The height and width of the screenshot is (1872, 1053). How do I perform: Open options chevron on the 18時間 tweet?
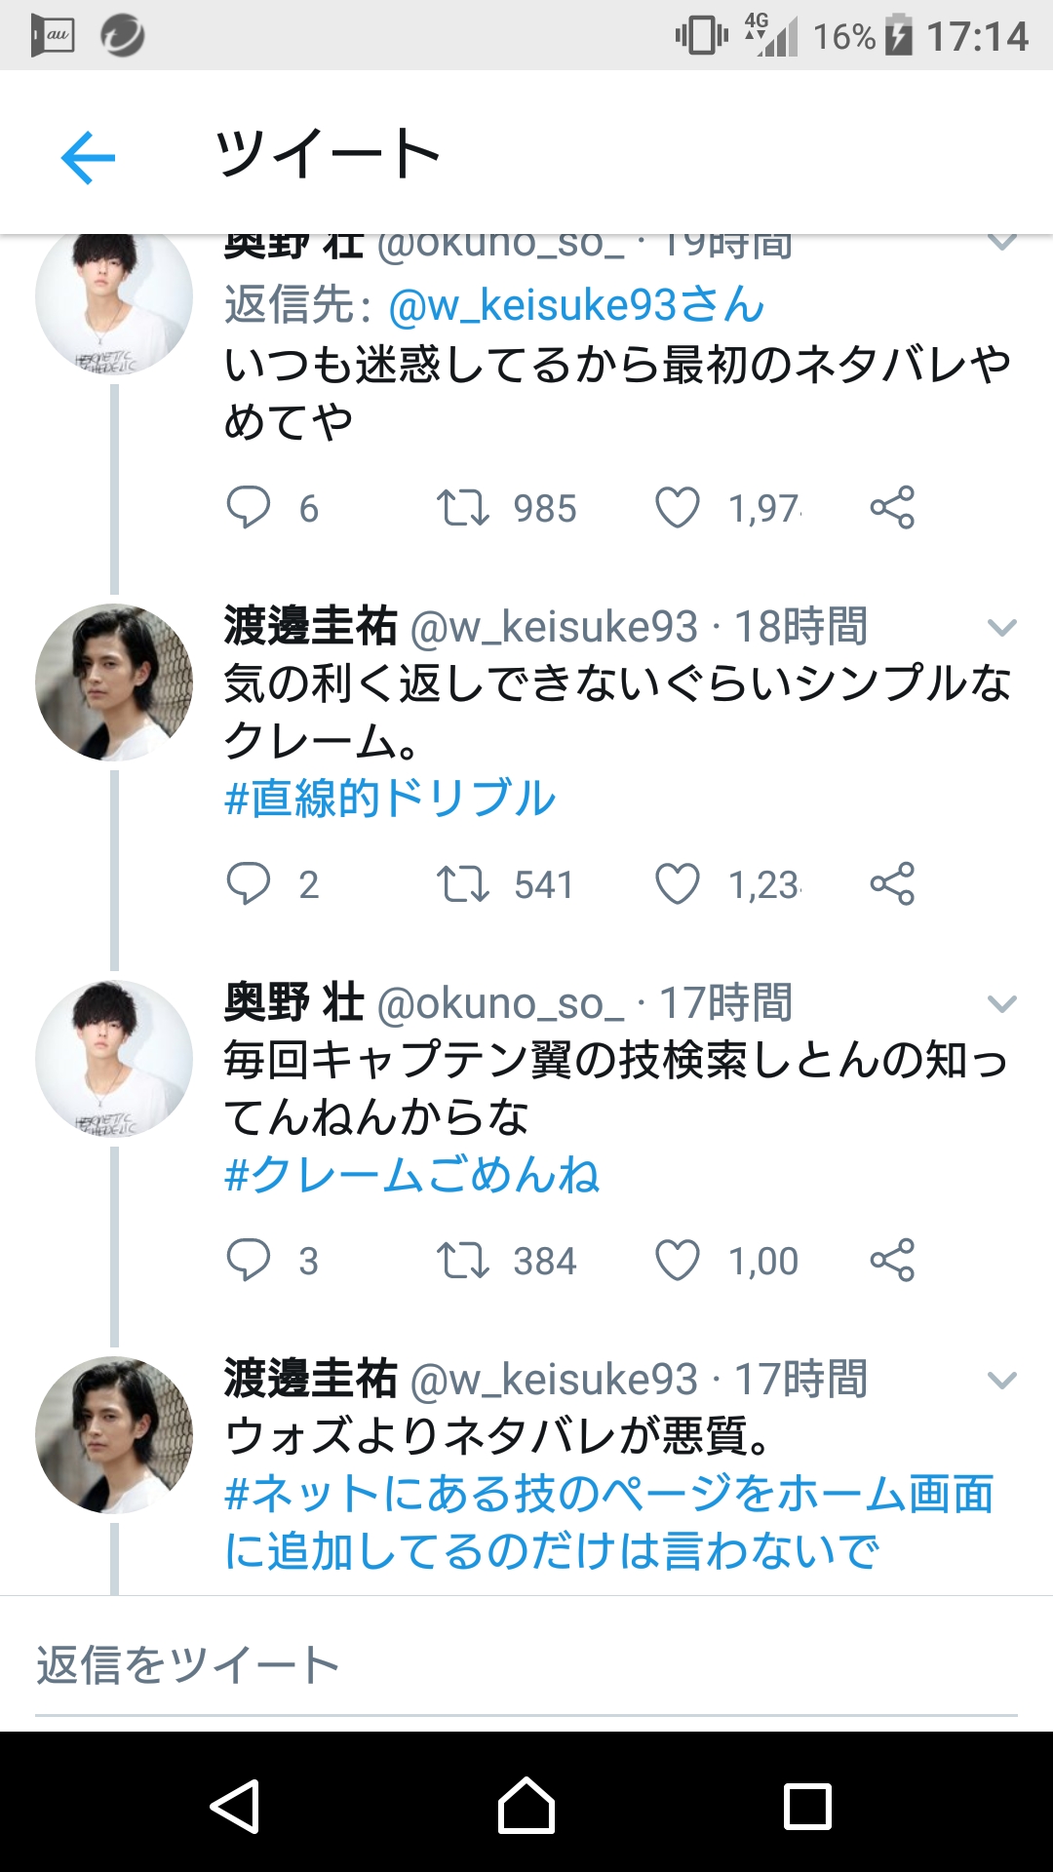[x=1002, y=627]
